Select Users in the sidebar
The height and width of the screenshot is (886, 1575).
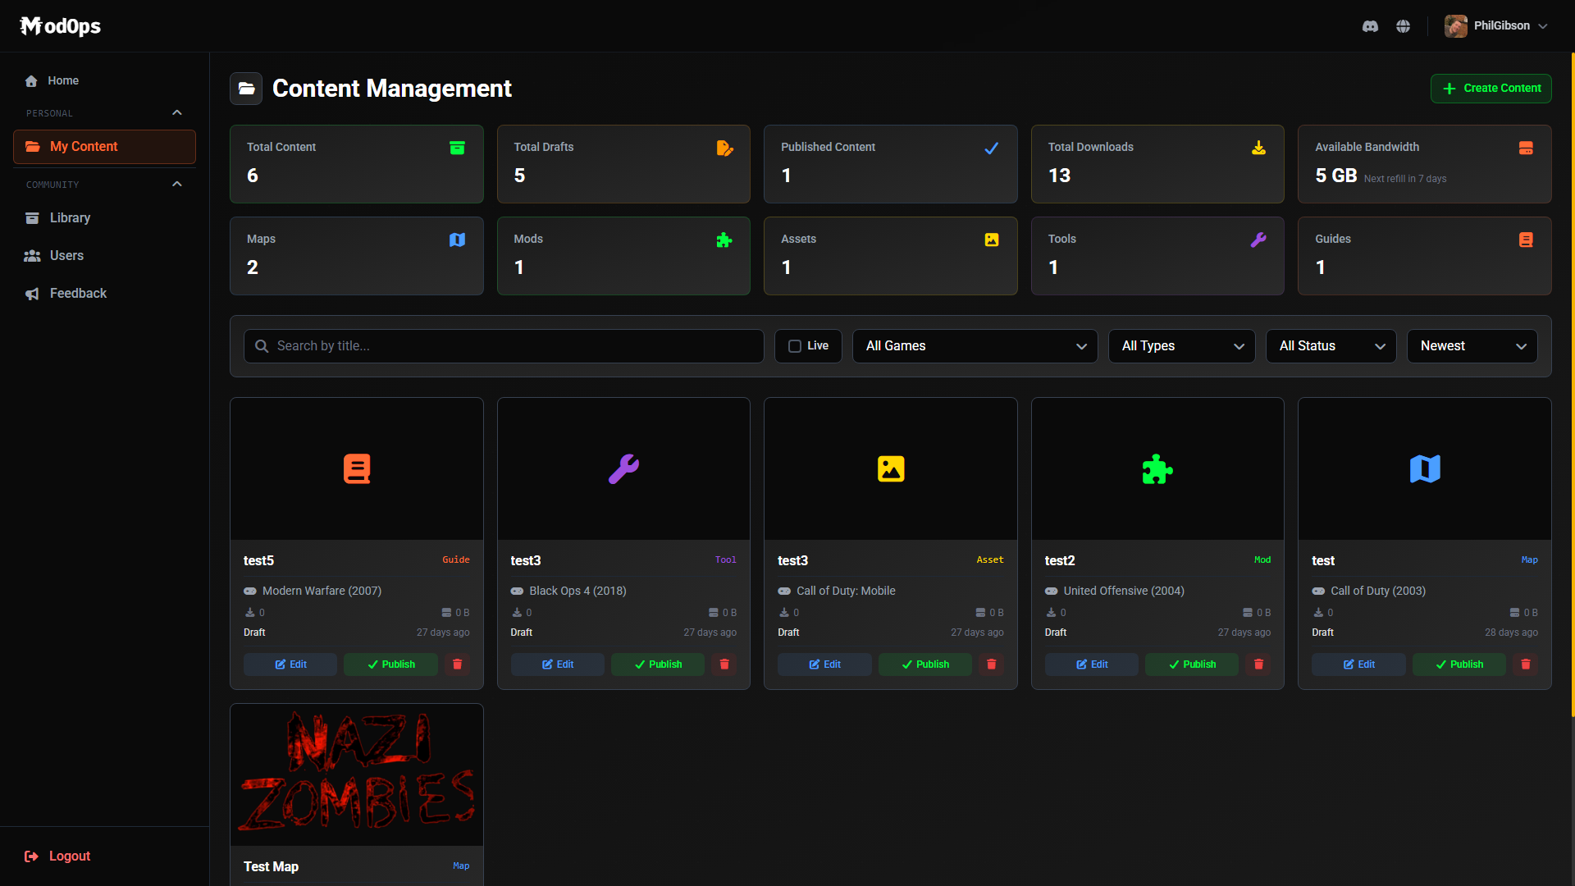point(66,255)
